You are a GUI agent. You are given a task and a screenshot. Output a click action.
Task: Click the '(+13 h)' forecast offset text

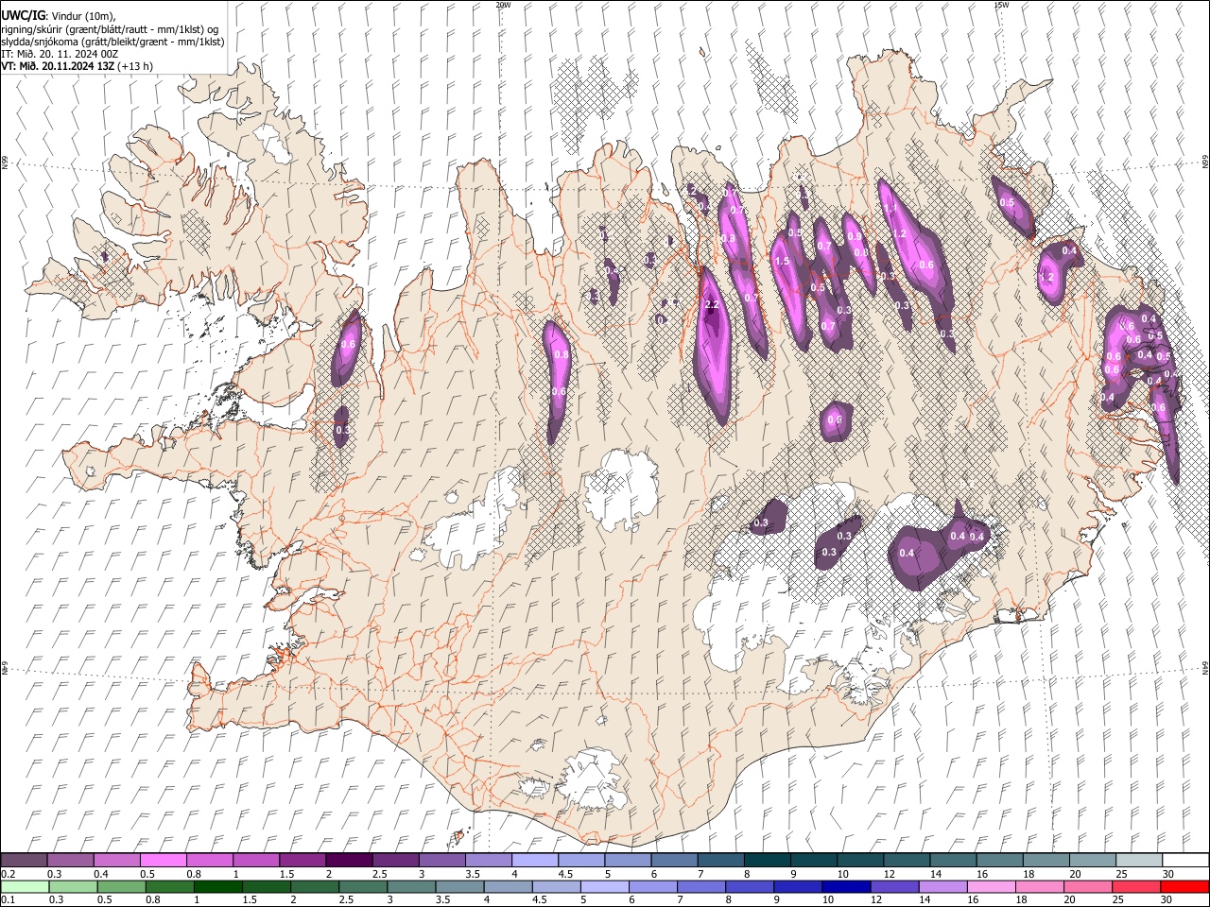pos(136,66)
